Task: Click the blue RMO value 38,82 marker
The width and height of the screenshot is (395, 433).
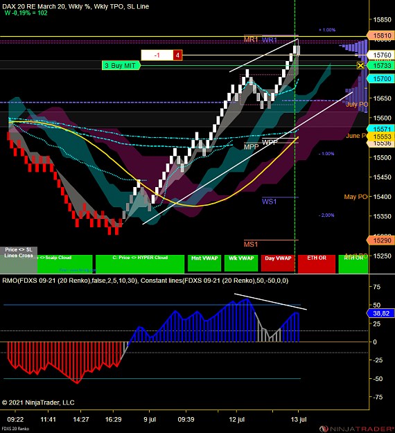Action: pyautogui.click(x=380, y=313)
